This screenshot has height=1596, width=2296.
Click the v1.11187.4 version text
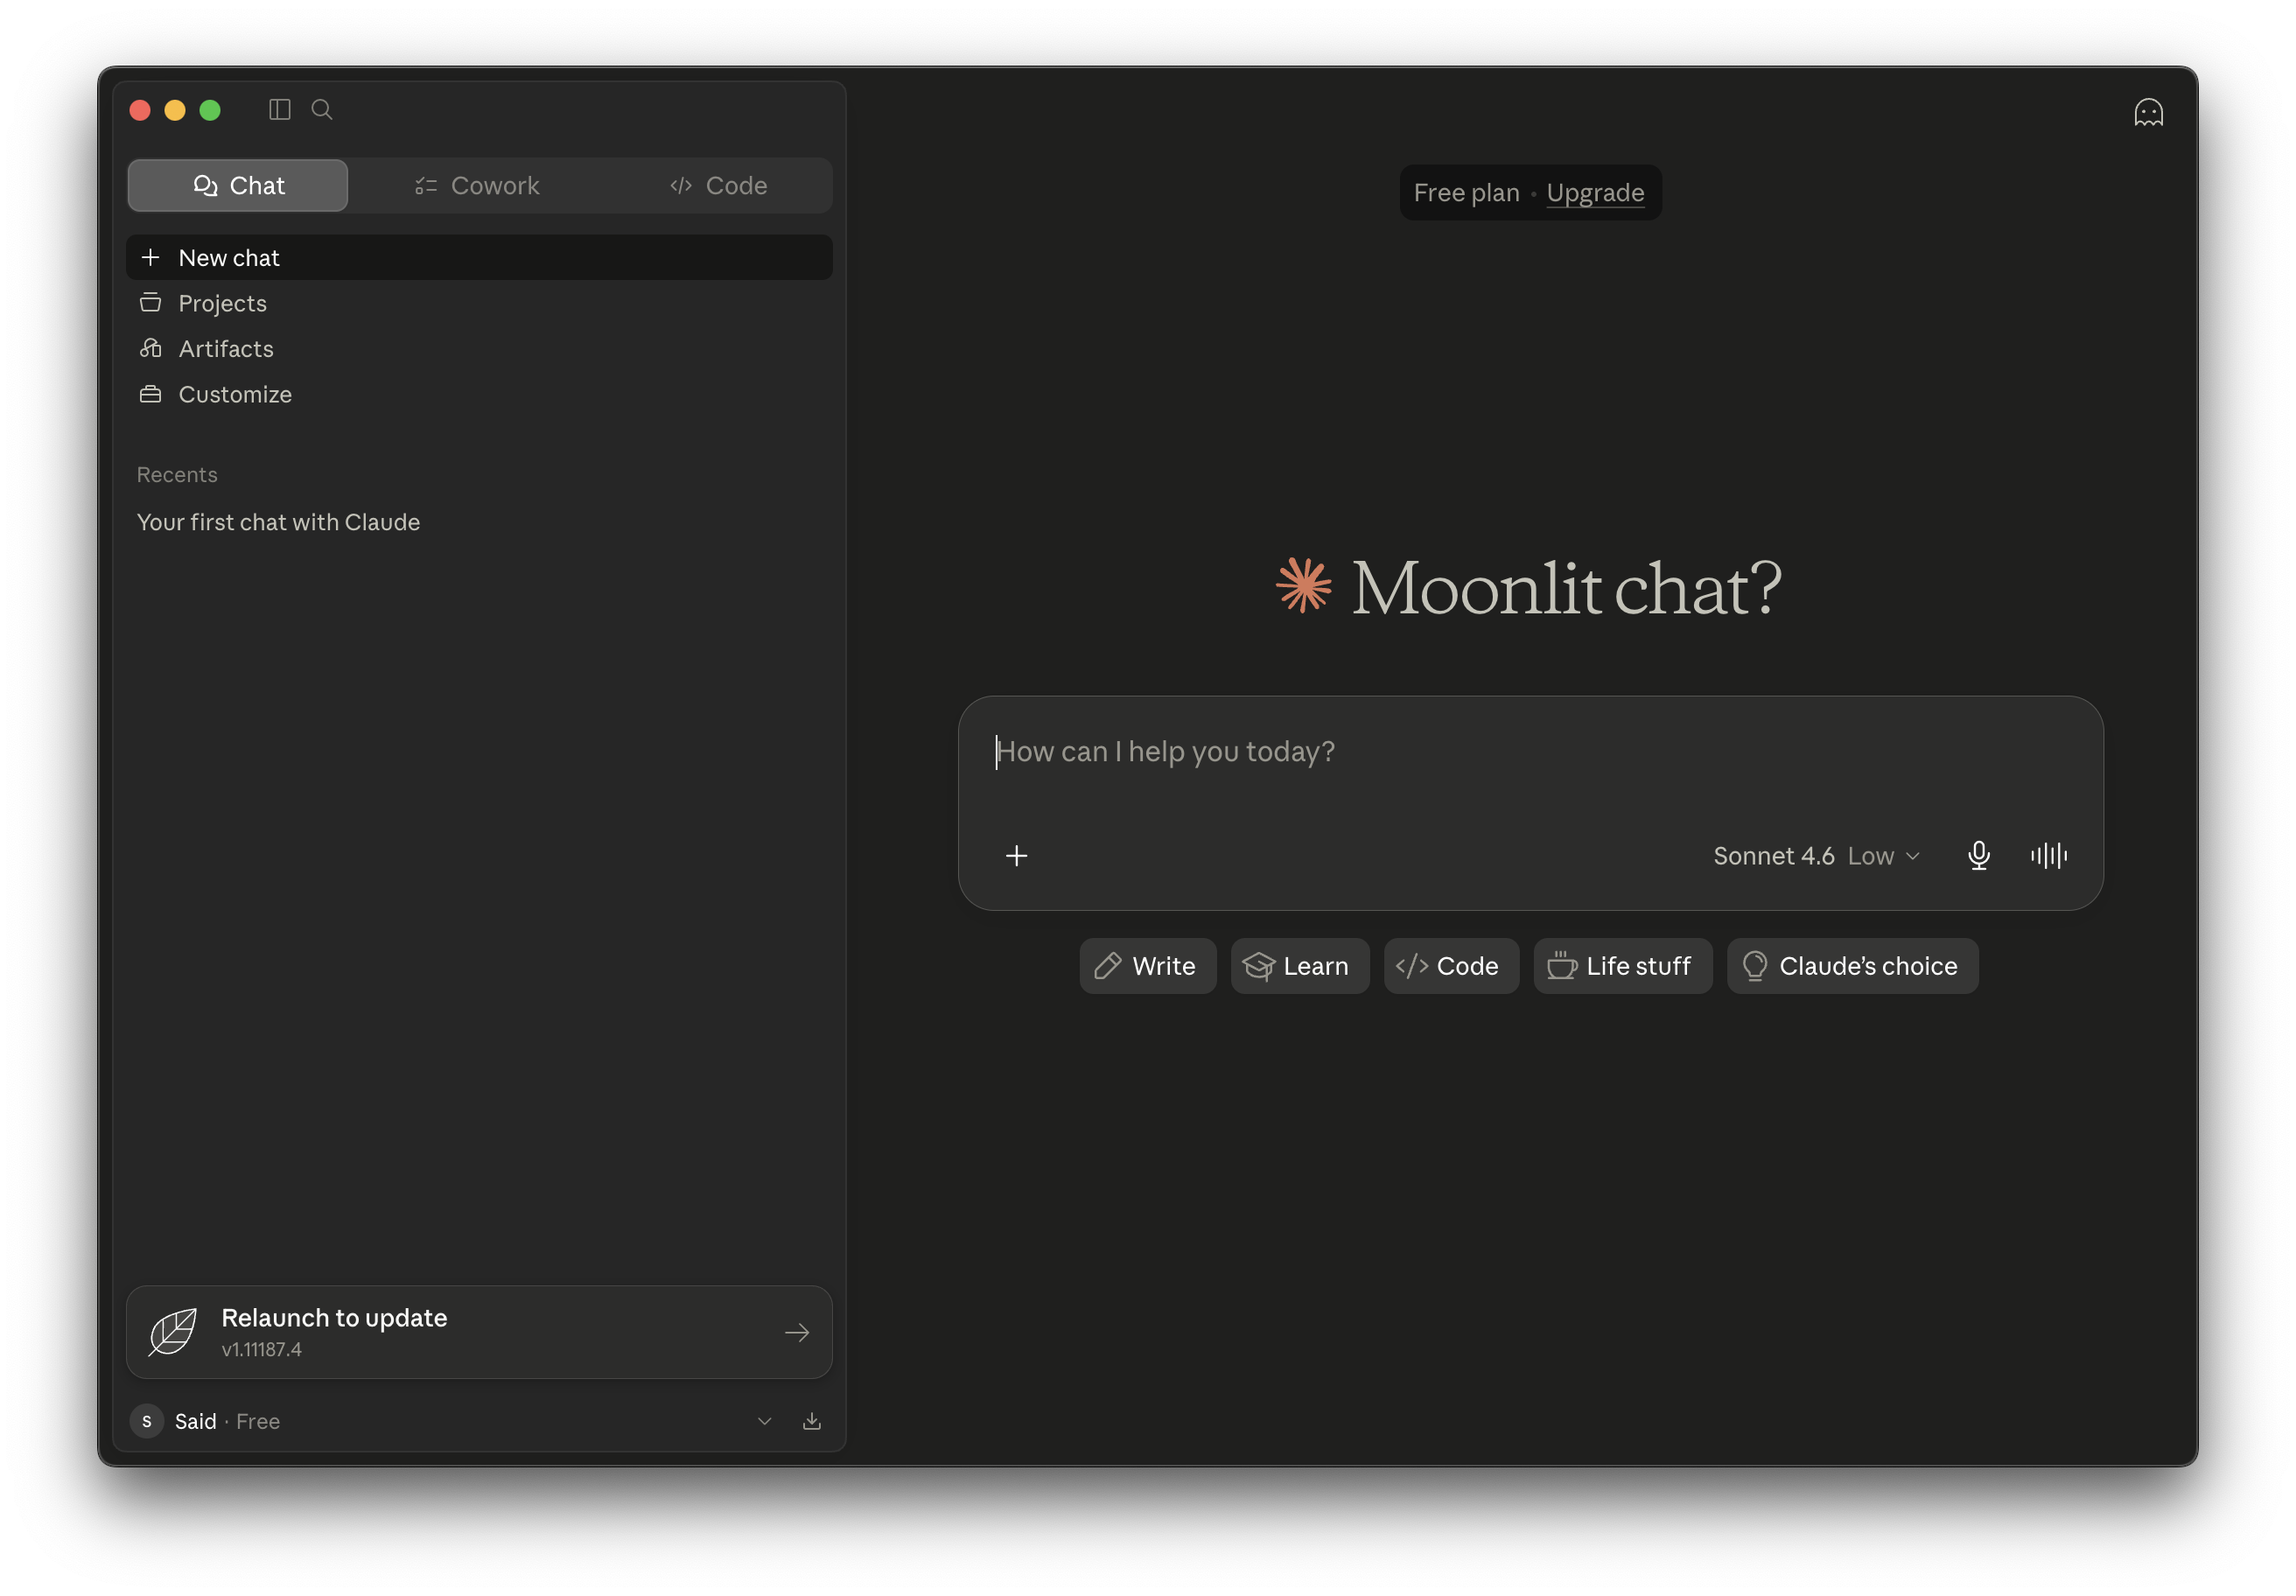coord(261,1350)
